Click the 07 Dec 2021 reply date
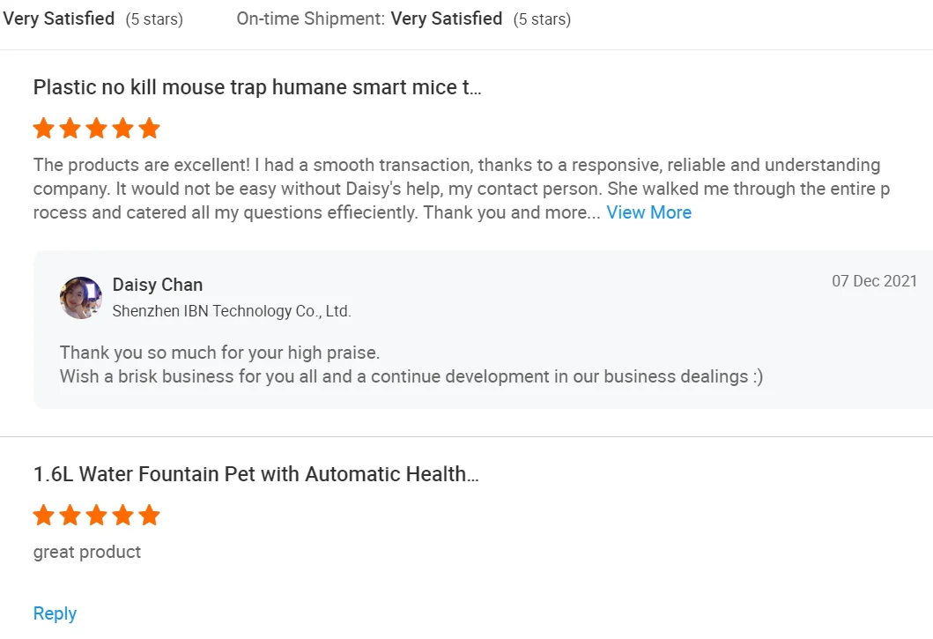Screen dimensions: 933x639 (x=874, y=281)
